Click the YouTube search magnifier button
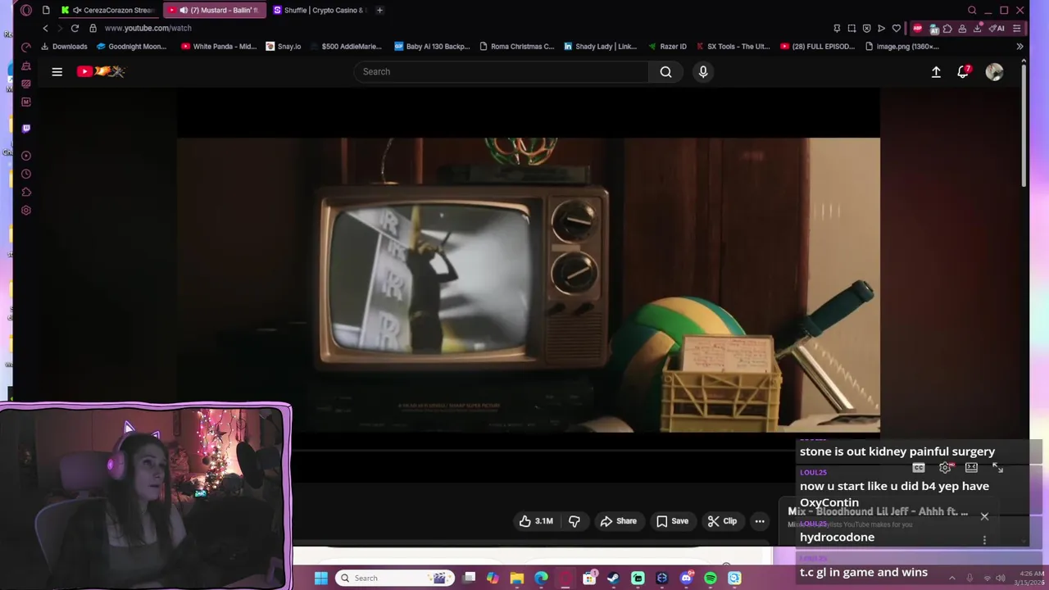Screen dimensions: 1049x590 point(665,72)
